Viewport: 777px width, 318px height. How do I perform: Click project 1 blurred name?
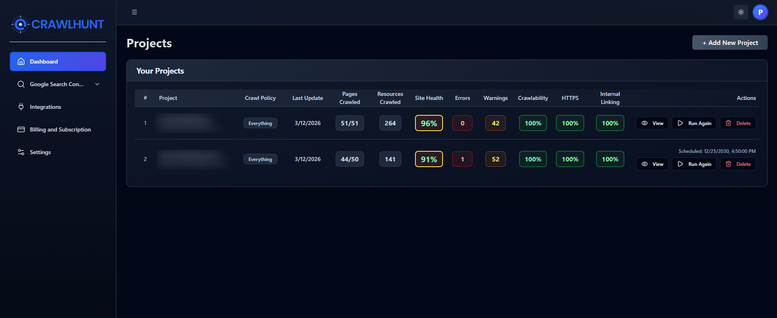coord(188,123)
